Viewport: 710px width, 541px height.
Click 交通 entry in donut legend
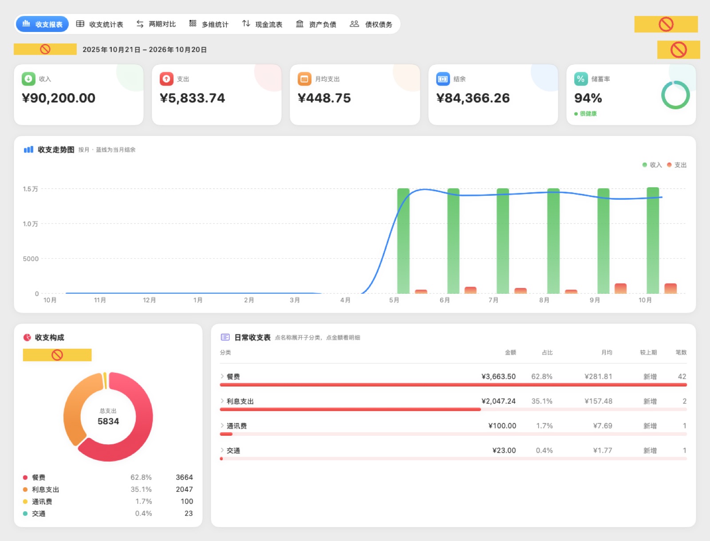pyautogui.click(x=108, y=513)
